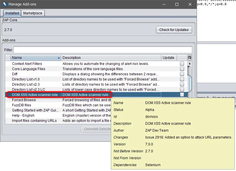The width and height of the screenshot is (236, 171).
Task: Select the FuzzDB files row
Action: 22,105
